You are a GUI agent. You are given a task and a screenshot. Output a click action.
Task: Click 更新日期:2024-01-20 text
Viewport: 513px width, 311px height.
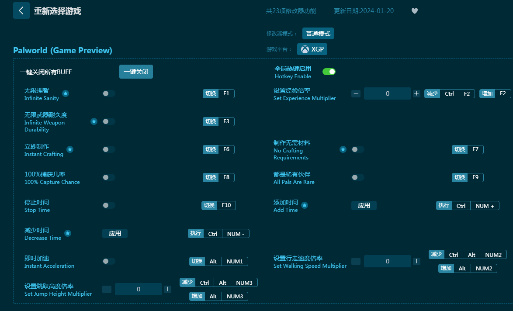pos(364,11)
